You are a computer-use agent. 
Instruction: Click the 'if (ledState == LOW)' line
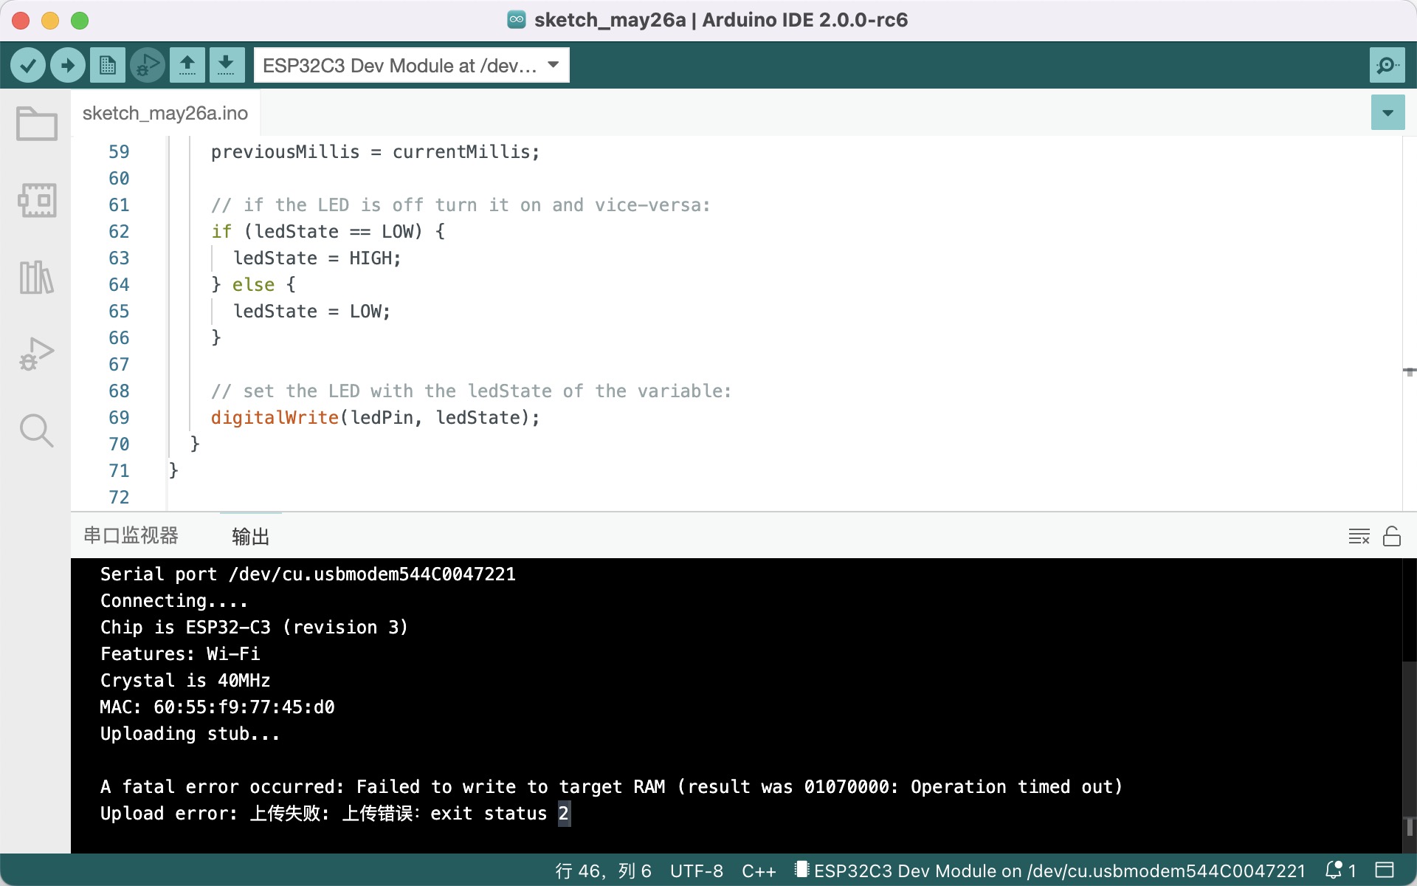[x=328, y=232]
